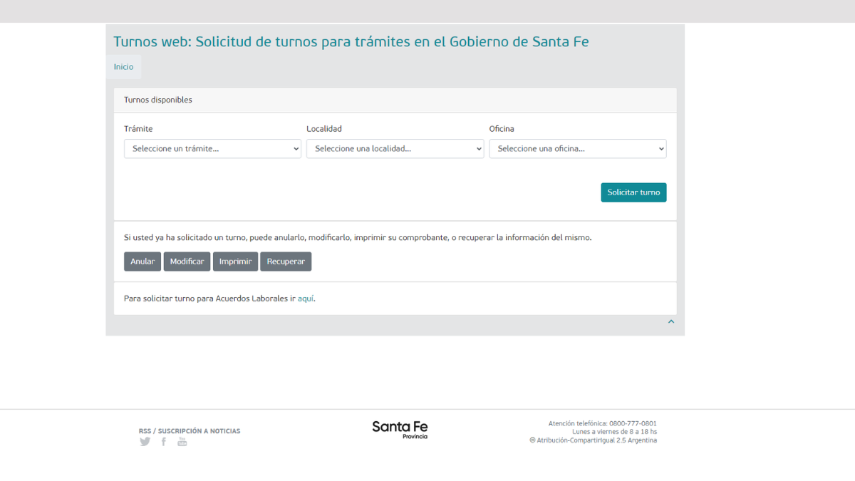Open the Localidad selection dropdown
The height and width of the screenshot is (481, 855).
pyautogui.click(x=395, y=149)
